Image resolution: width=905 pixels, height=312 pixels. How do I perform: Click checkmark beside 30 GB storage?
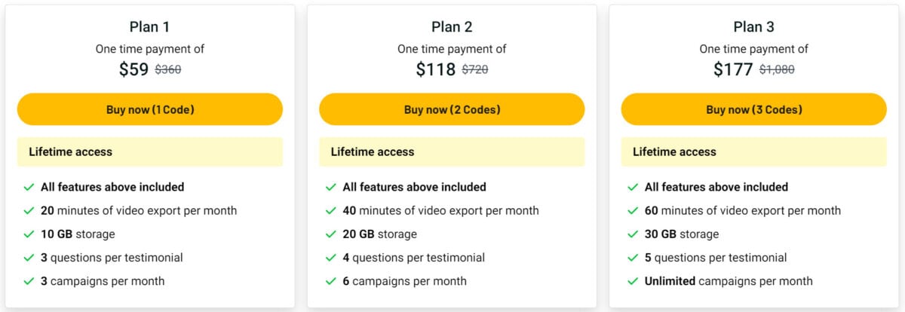[x=633, y=234]
